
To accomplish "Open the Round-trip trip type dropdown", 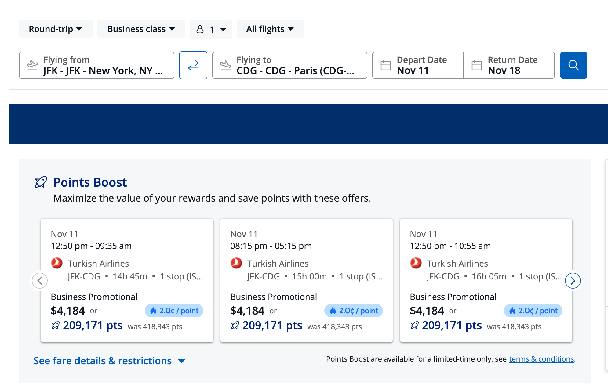I will coord(56,29).
